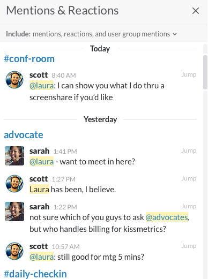Open the #conf-room channel link
208x279 pixels.
tap(29, 59)
